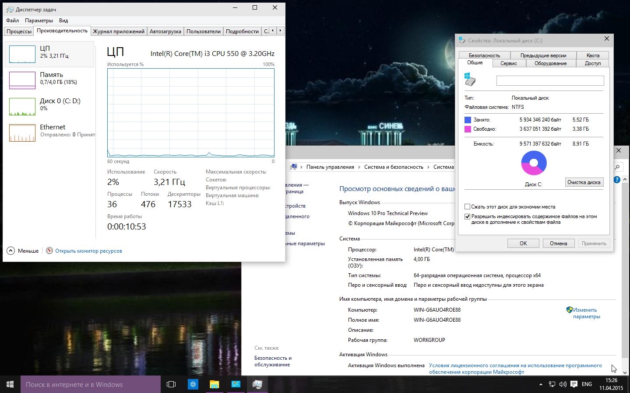Switch to the Автозагрузка tab
Image resolution: width=630 pixels, height=393 pixels.
pos(165,31)
